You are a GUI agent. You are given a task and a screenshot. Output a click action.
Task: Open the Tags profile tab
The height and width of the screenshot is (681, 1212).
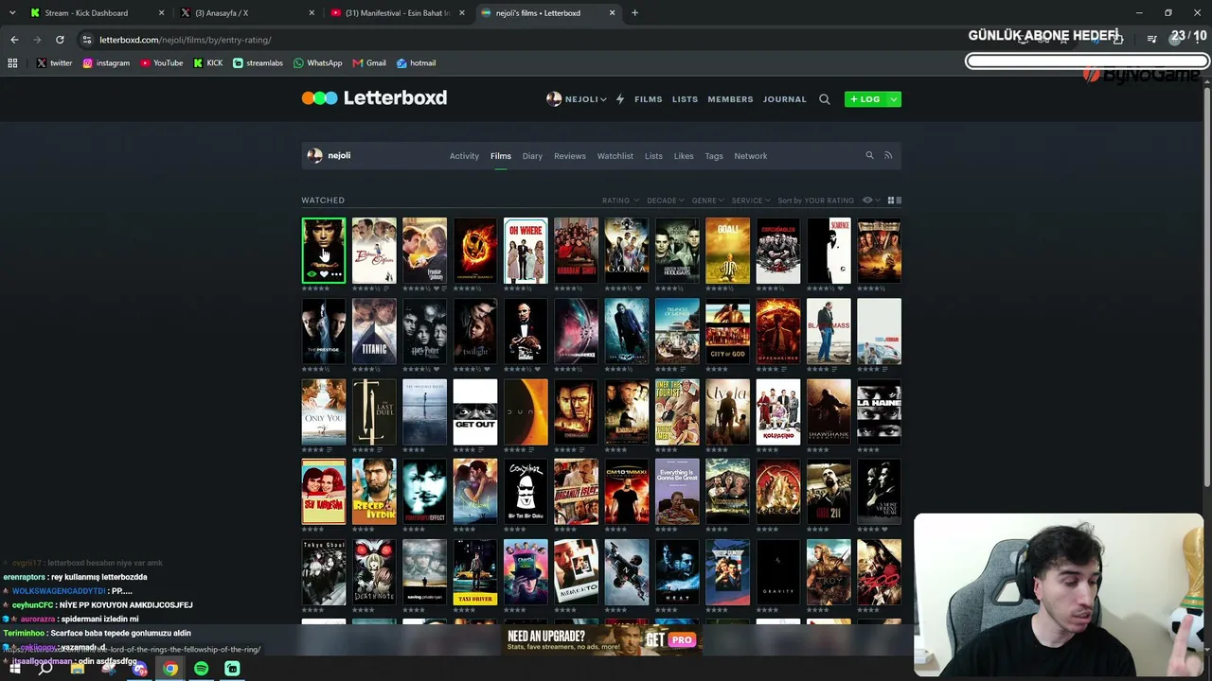coord(714,156)
